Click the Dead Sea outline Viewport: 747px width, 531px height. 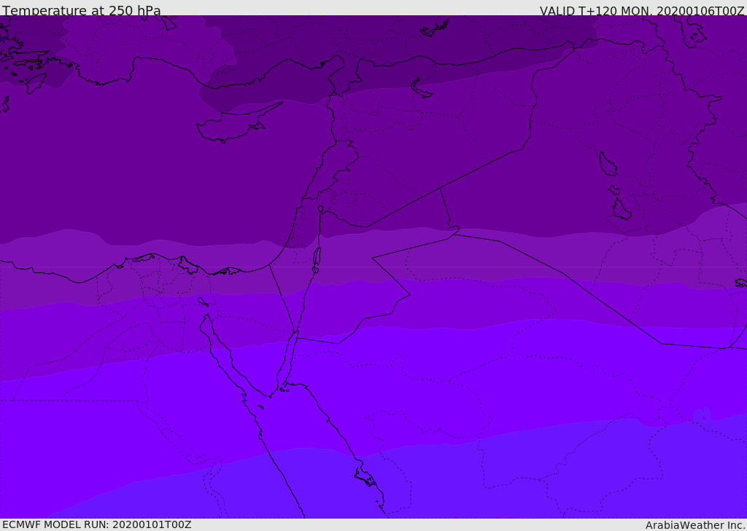click(317, 256)
